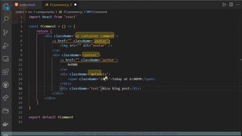Click the FComment constant name on line 3
This screenshot has height=136, width=242.
48,26
